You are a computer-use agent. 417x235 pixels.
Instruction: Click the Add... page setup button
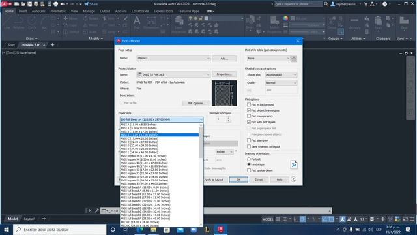click(x=224, y=58)
